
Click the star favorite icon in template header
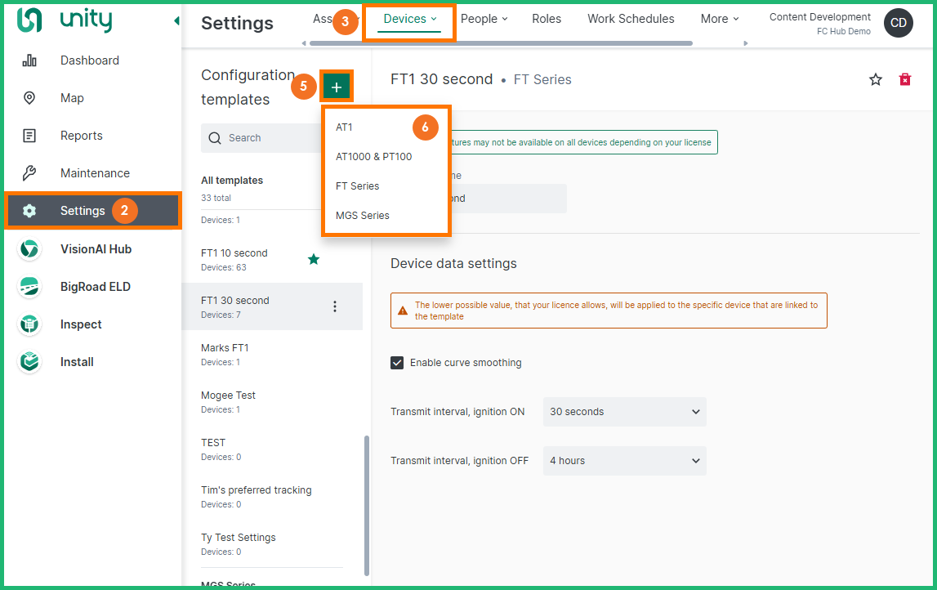click(876, 79)
